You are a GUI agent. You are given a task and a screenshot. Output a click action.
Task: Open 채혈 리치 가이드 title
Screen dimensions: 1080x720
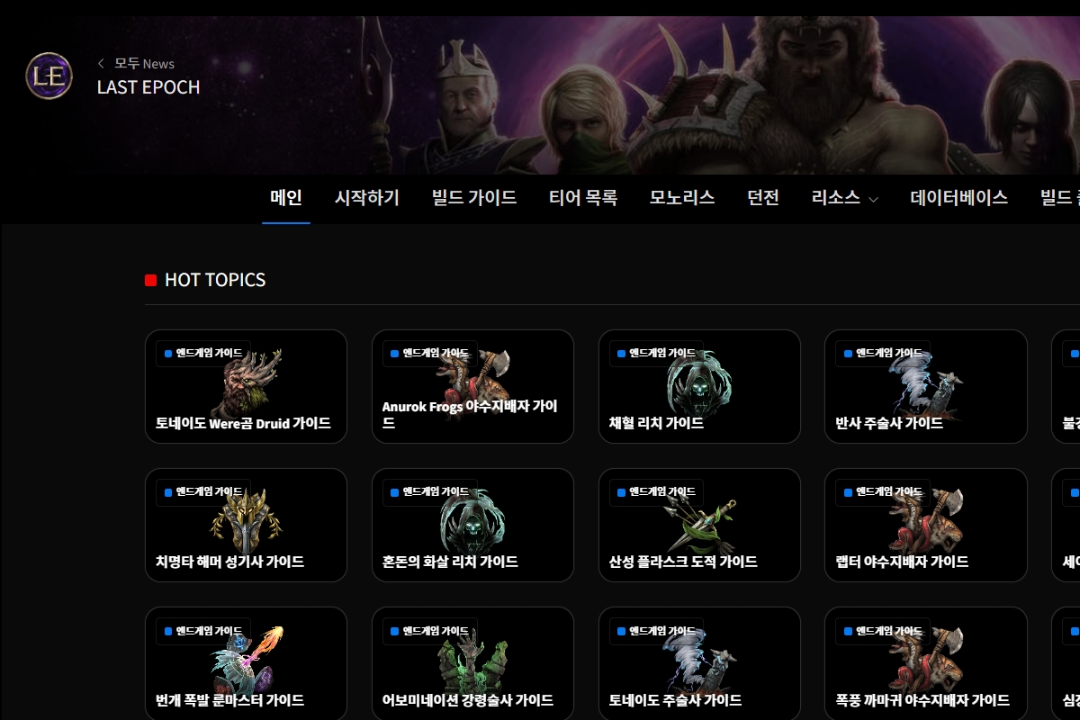point(656,423)
